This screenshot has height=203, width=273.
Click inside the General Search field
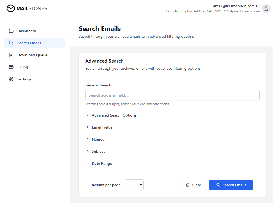[x=172, y=95]
